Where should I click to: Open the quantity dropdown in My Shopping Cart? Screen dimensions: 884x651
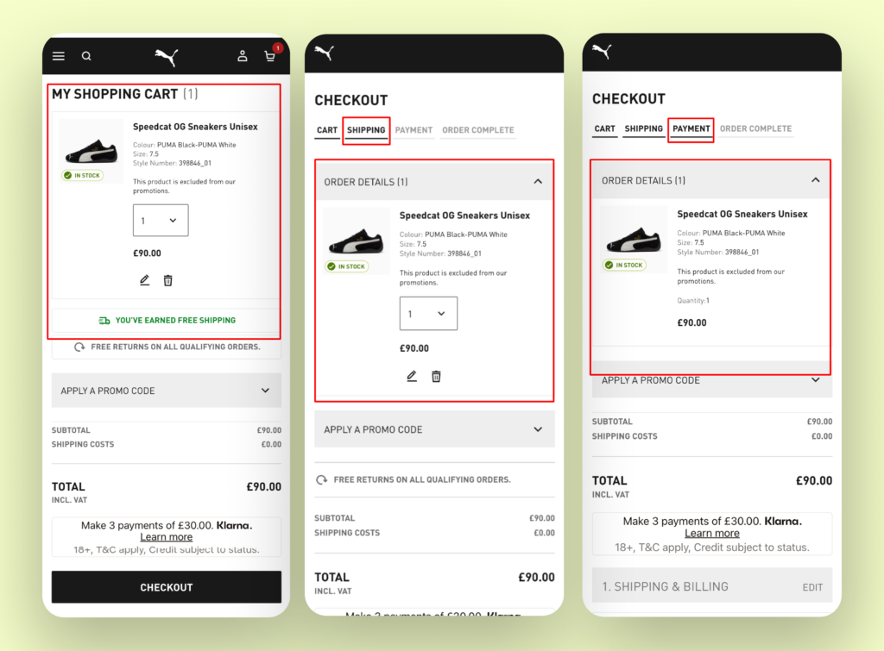tap(161, 220)
